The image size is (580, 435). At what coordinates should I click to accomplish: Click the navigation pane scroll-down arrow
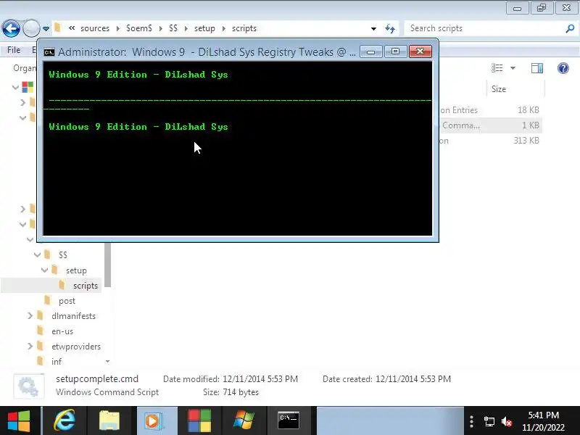pyautogui.click(x=107, y=361)
